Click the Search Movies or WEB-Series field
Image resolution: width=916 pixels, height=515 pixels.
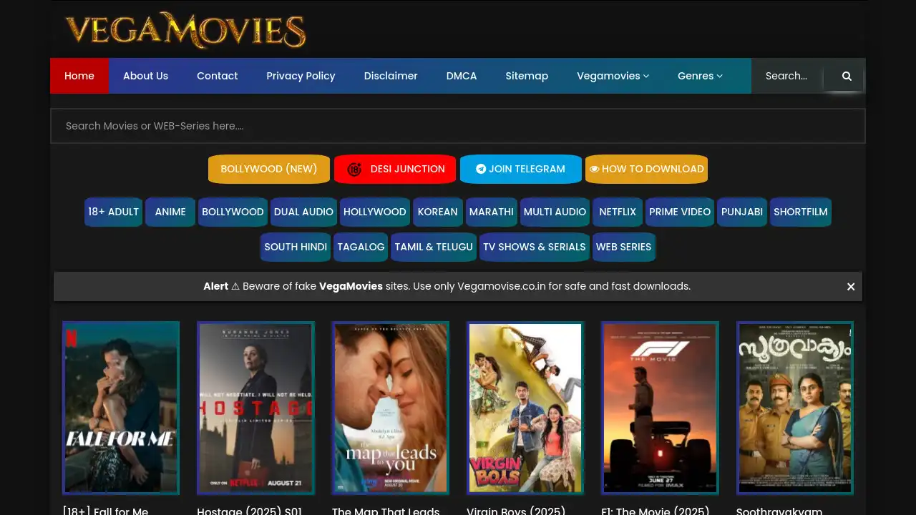458,126
